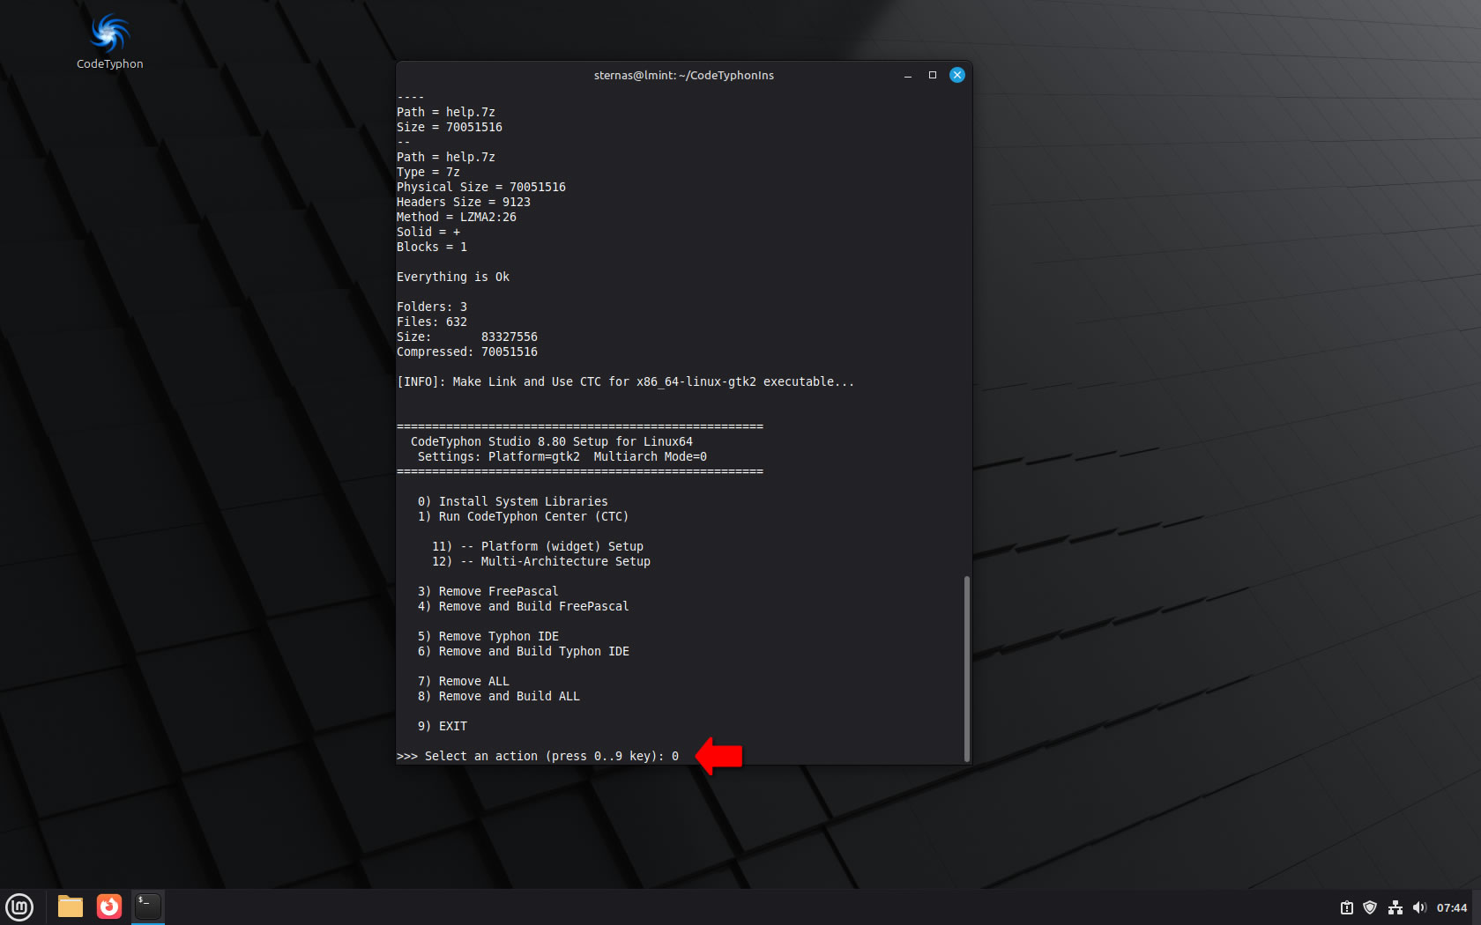Image resolution: width=1481 pixels, height=925 pixels.
Task: Click the 'Settings: Platform=gtk2 Multiarch Mode=0' line
Action: pyautogui.click(x=562, y=456)
